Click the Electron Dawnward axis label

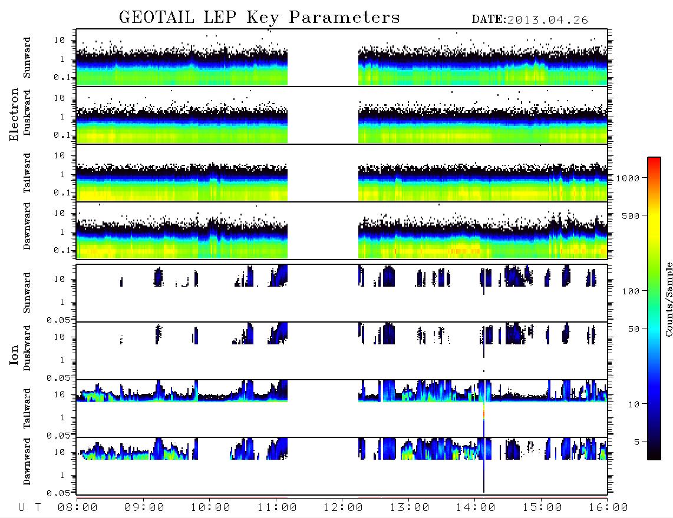(27, 226)
